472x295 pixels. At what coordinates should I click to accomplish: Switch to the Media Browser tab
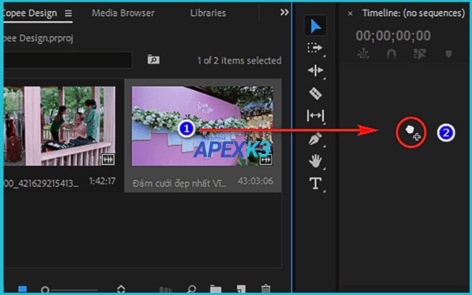pos(123,13)
